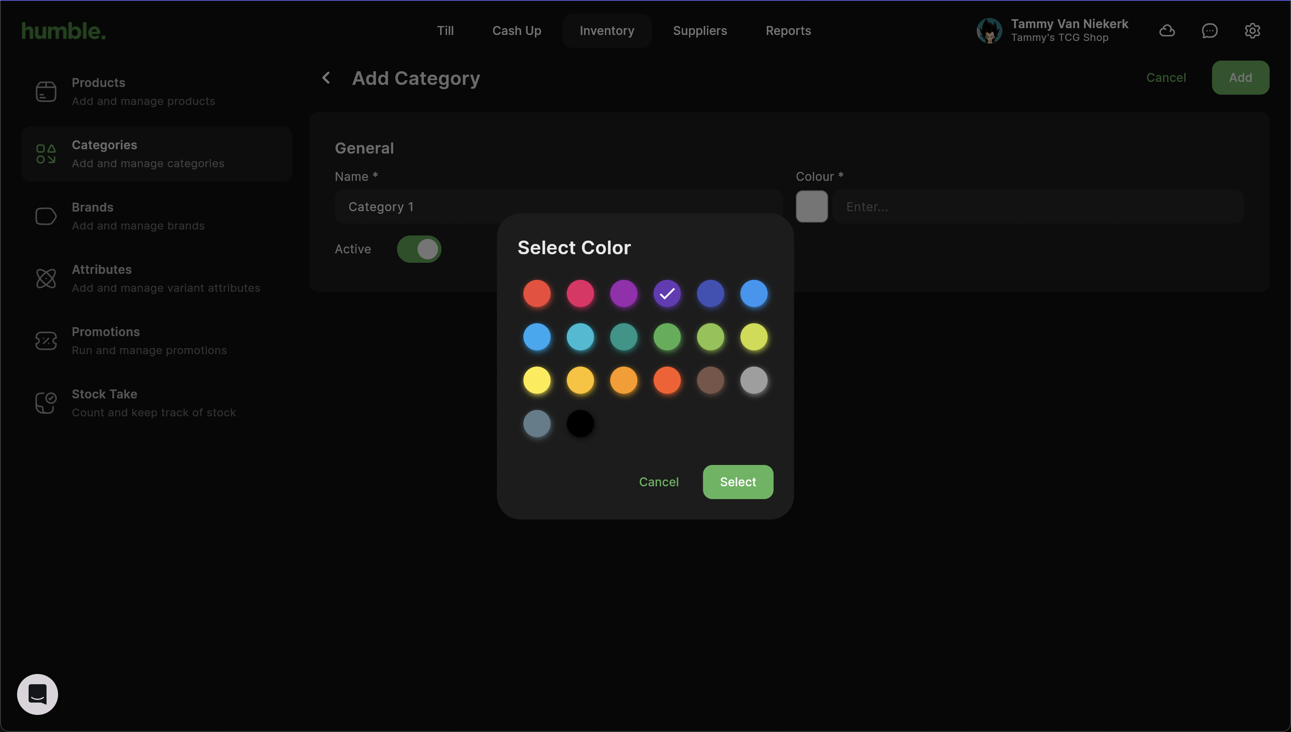Toggle the Active switch off
The image size is (1291, 732).
pyautogui.click(x=419, y=249)
